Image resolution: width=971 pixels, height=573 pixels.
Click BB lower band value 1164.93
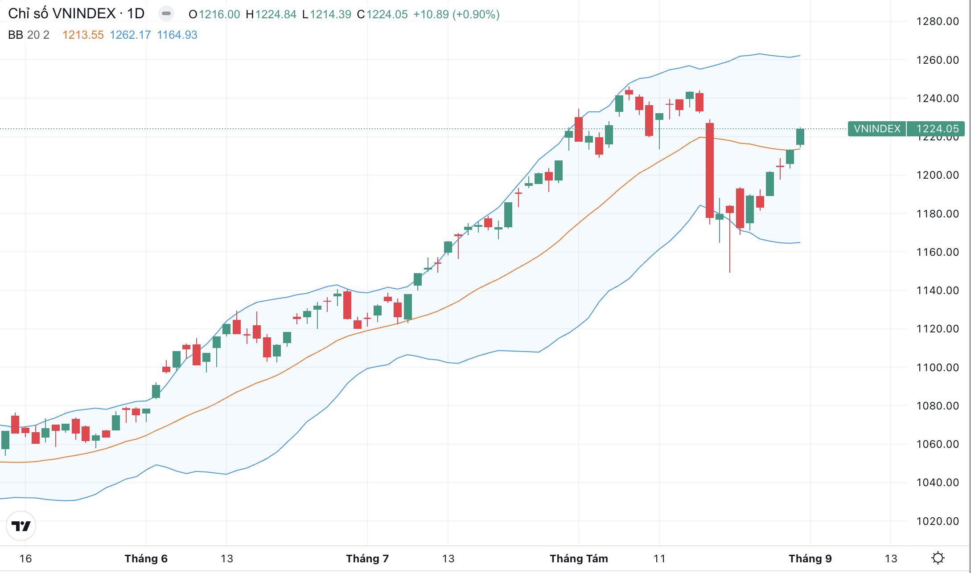177,35
